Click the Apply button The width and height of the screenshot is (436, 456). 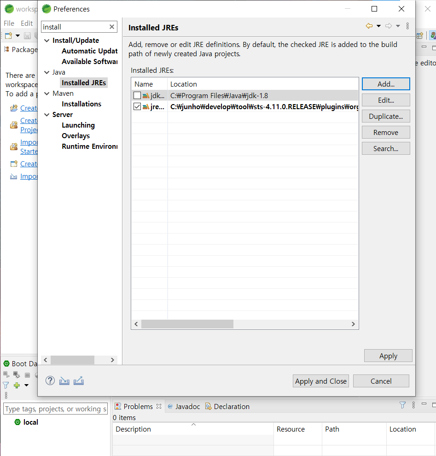(388, 356)
